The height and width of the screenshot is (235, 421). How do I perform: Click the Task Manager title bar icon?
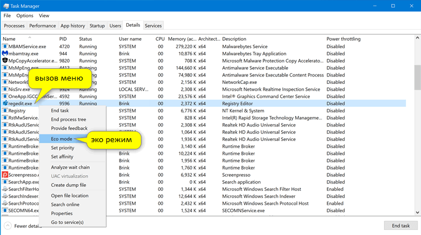click(6, 6)
